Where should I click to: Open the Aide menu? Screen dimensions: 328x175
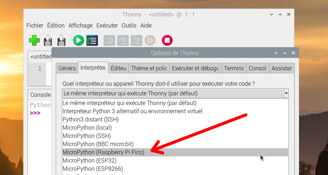point(146,25)
